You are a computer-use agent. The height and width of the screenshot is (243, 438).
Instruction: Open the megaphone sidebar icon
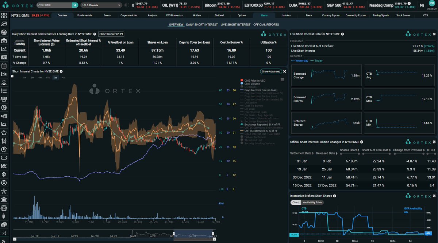click(x=4, y=116)
